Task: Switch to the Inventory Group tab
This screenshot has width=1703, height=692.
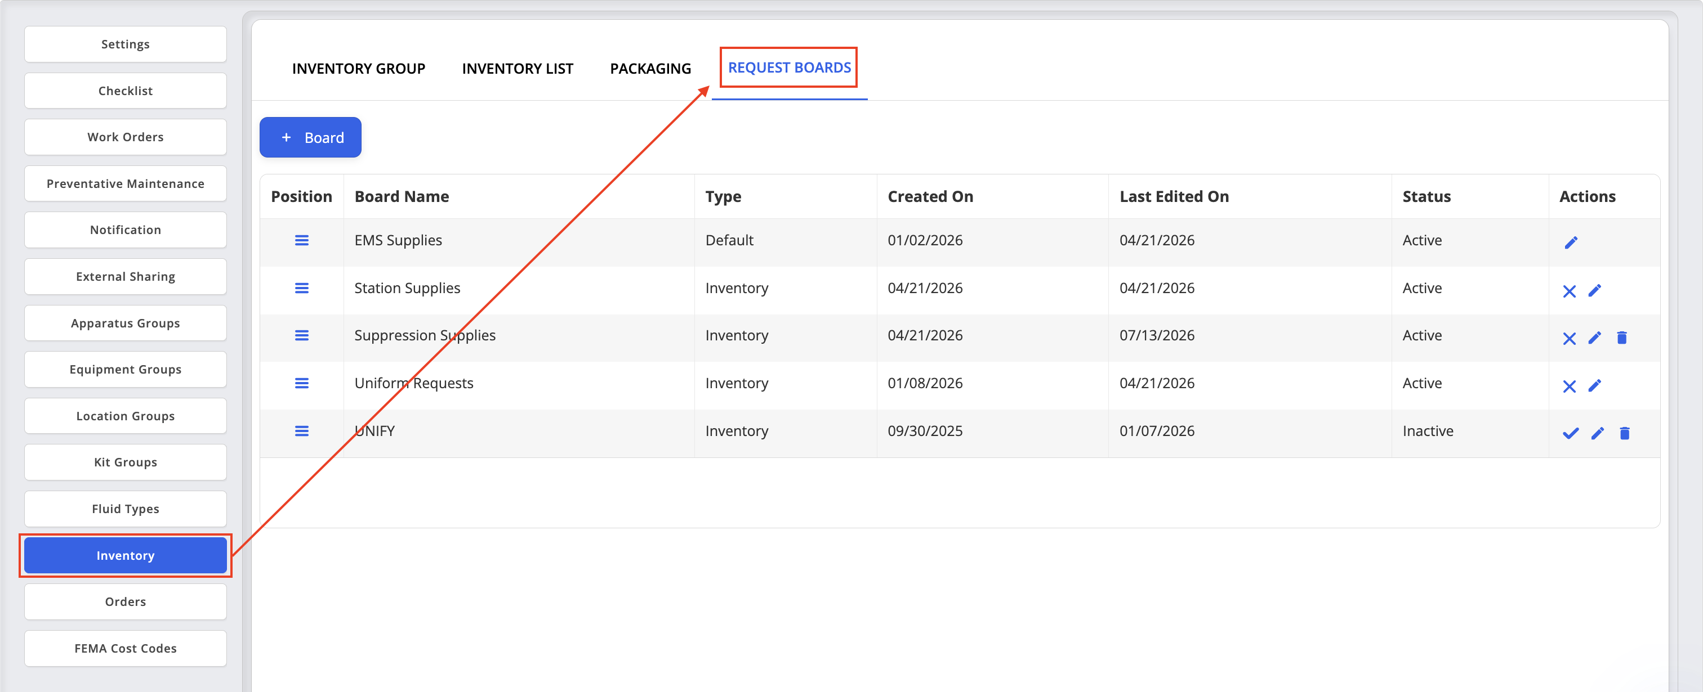Action: [358, 69]
